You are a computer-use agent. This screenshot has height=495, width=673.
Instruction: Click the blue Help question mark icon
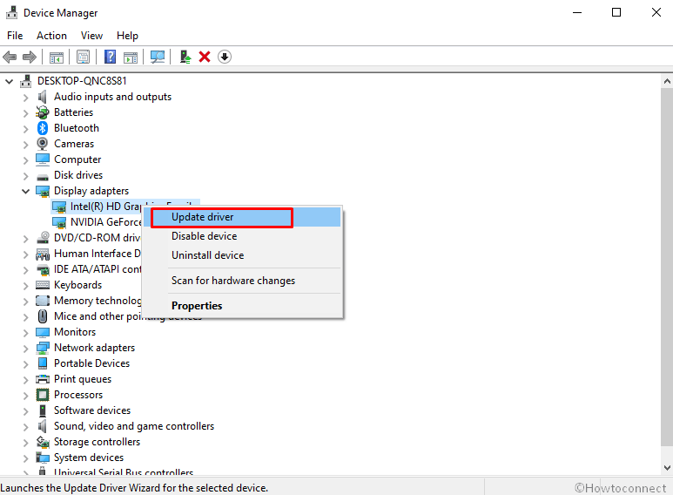coord(111,57)
